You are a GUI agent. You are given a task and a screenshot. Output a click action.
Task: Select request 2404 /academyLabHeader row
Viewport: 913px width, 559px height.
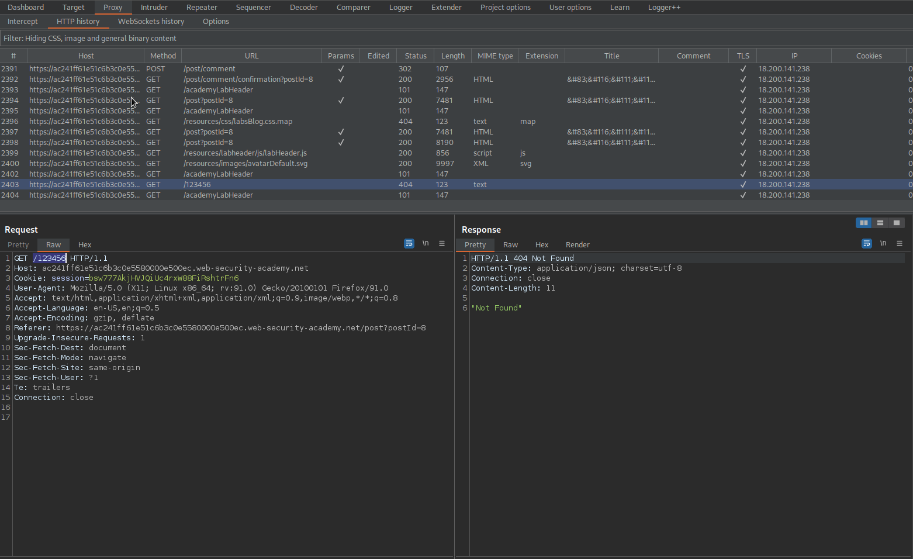point(456,195)
